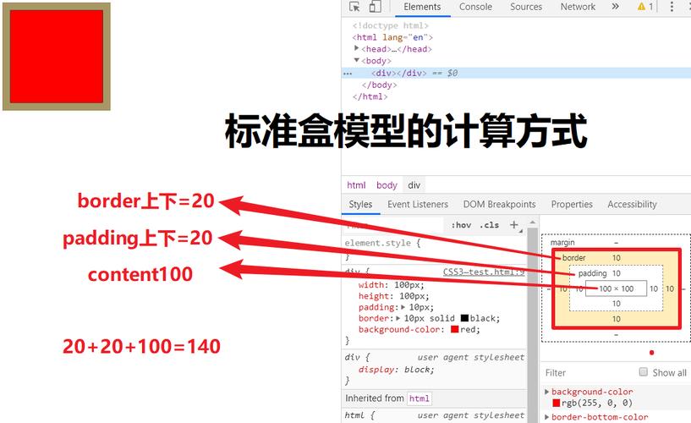Show more DevTools tabs chevron
Image resolution: width=691 pixels, height=423 pixels.
pos(615,7)
